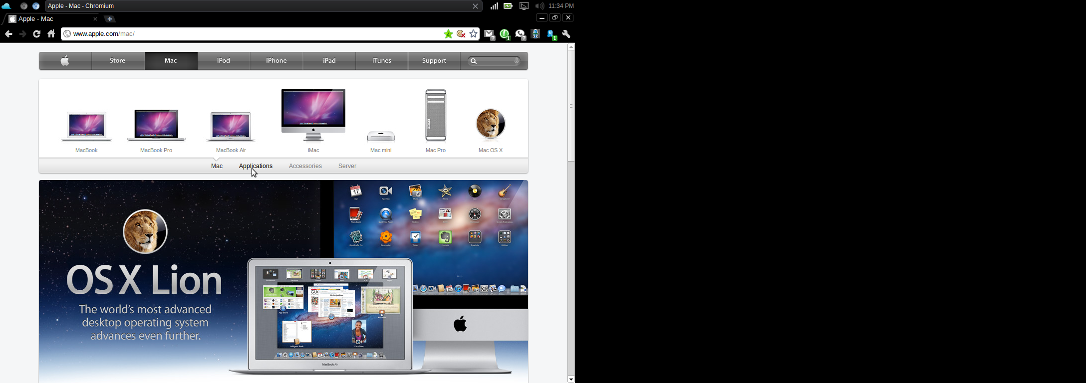Click the globe site-info icon in address bar
The width and height of the screenshot is (1086, 383).
(x=67, y=34)
